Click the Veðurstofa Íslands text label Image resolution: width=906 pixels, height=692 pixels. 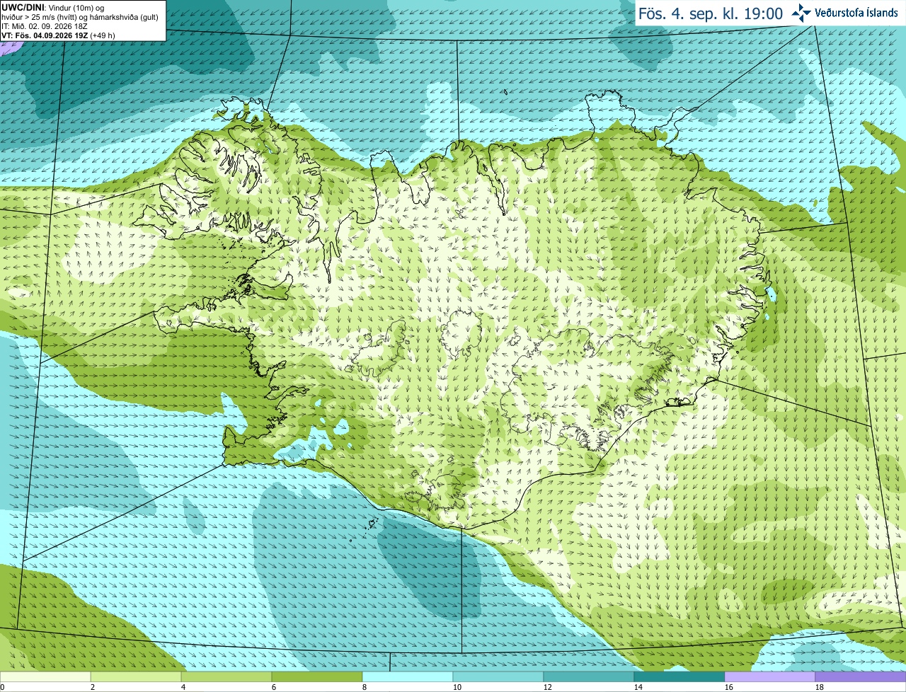[x=856, y=13]
